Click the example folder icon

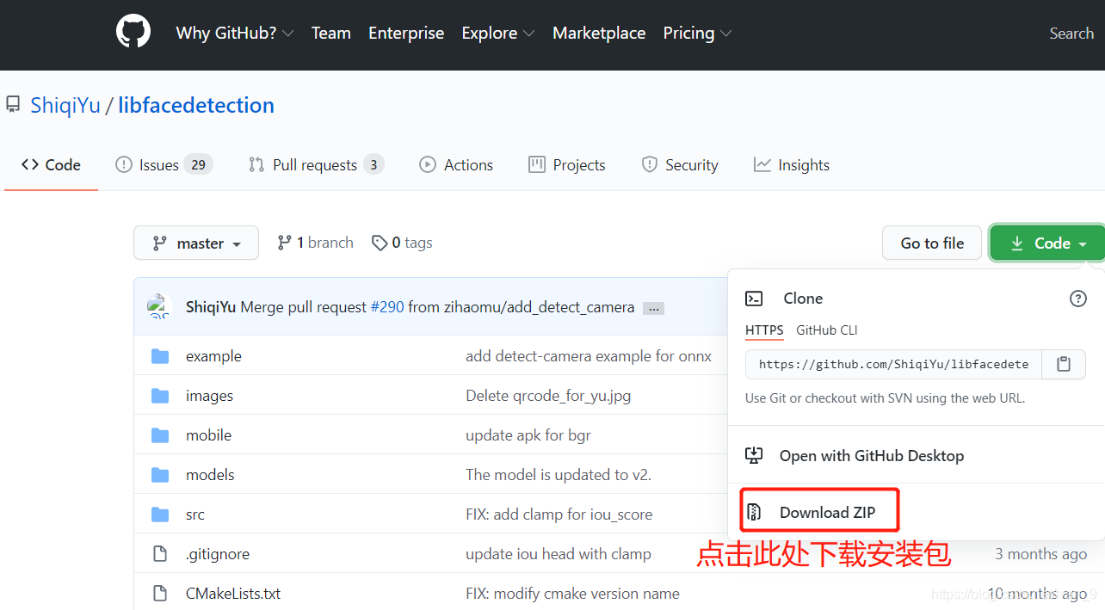point(160,356)
